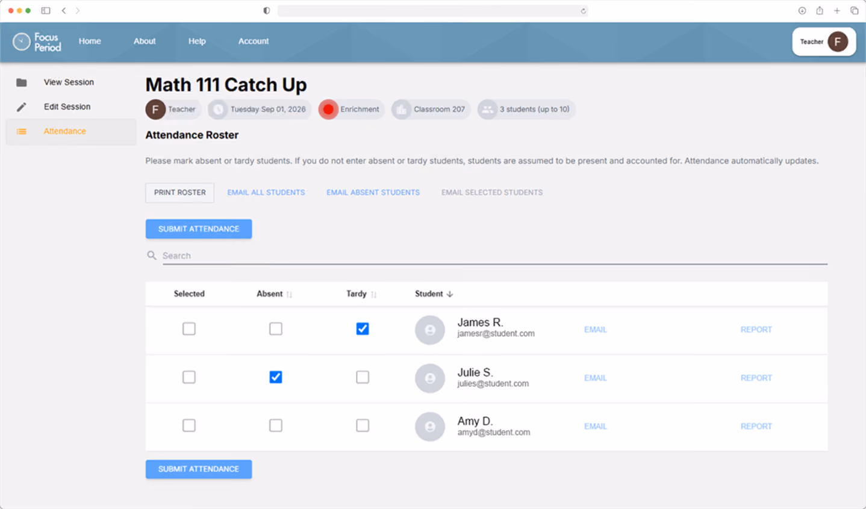Image resolution: width=866 pixels, height=509 pixels.
Task: Uncheck Absent for Julie S.
Action: 276,377
